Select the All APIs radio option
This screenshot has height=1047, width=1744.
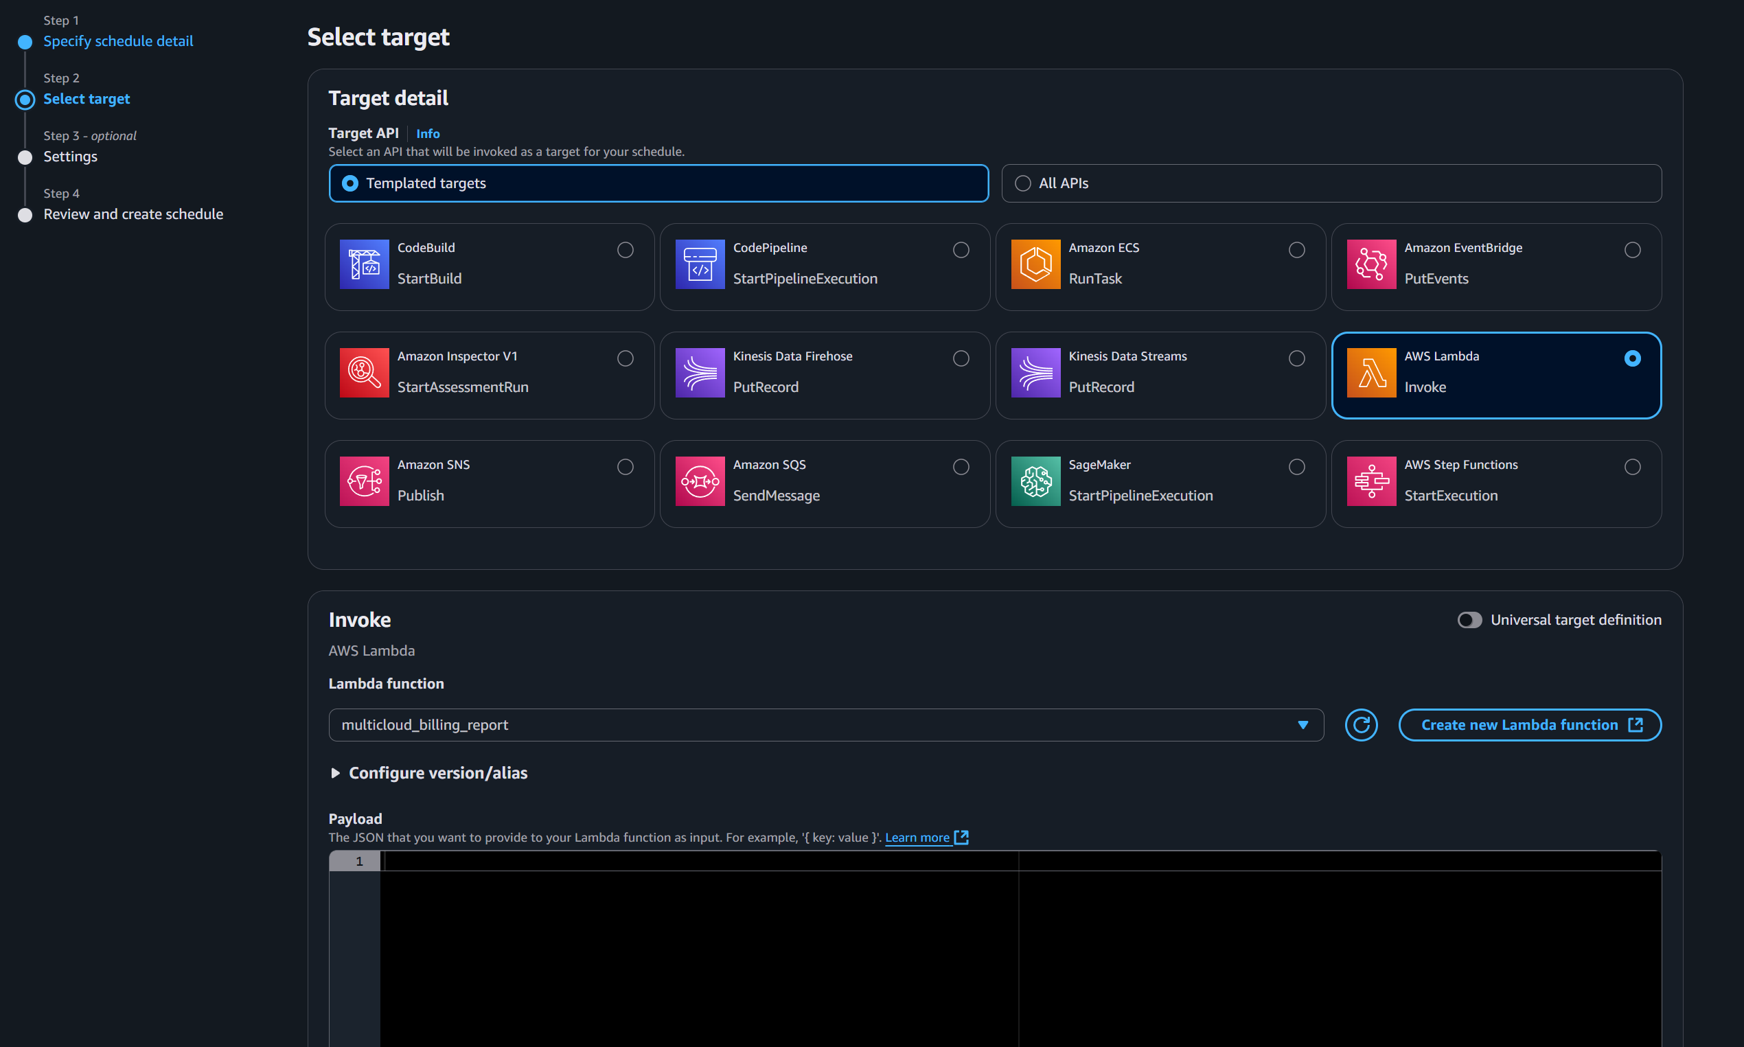1023,183
